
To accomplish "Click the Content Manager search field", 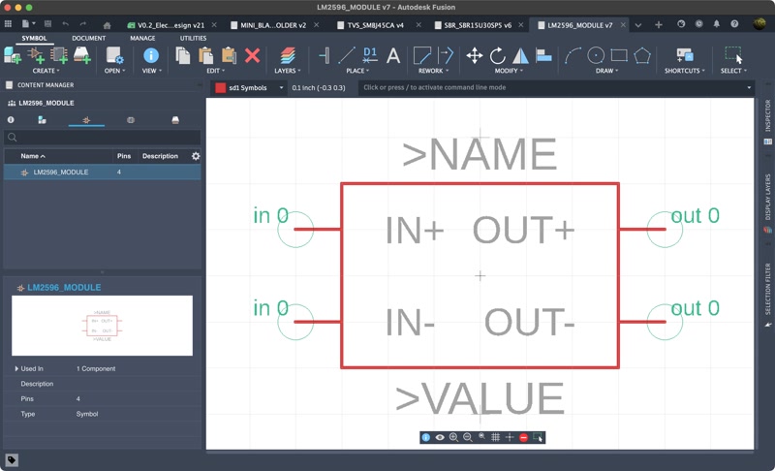I will 103,138.
